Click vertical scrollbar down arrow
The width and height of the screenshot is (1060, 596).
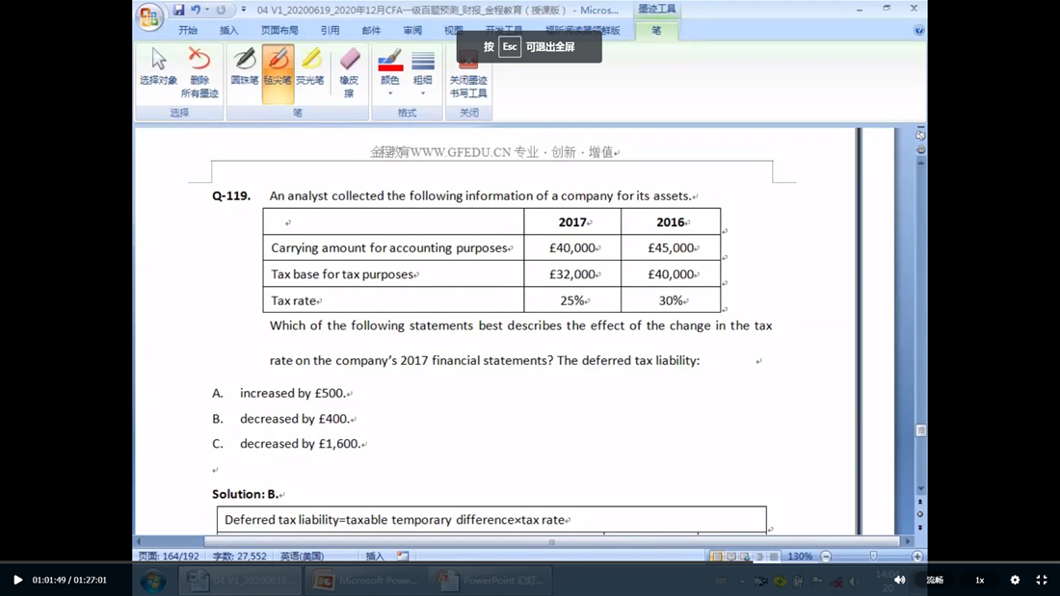pyautogui.click(x=920, y=488)
